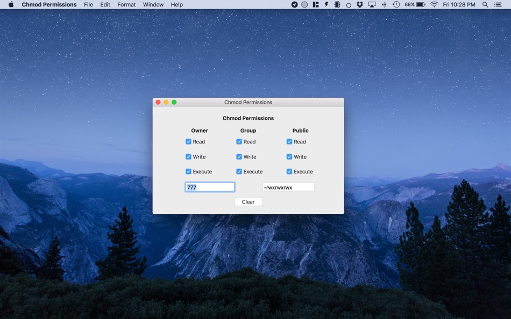Click the battery status icon
Viewport: 511px width, 319px height.
(421, 5)
